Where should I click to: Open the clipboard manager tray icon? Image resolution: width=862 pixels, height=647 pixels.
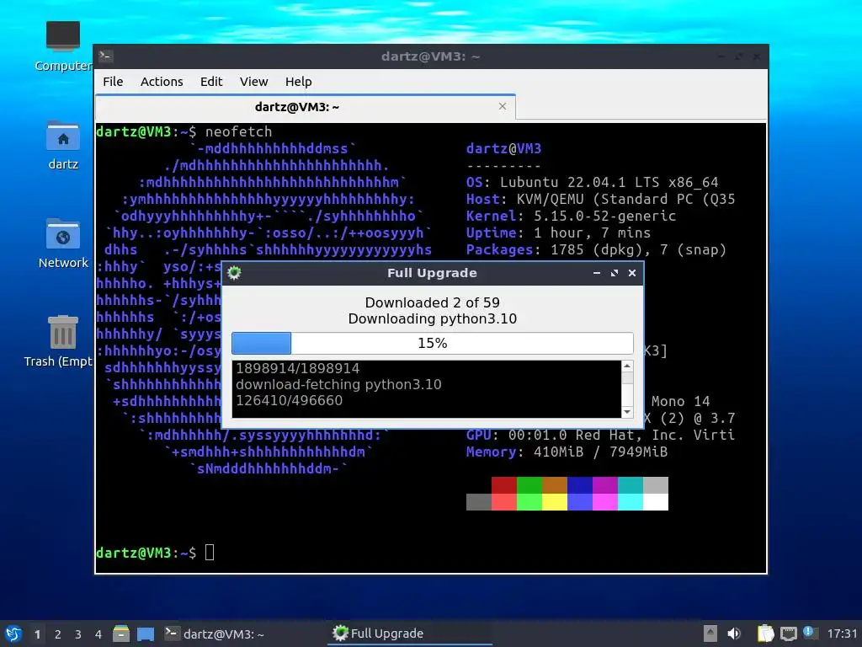click(x=765, y=634)
